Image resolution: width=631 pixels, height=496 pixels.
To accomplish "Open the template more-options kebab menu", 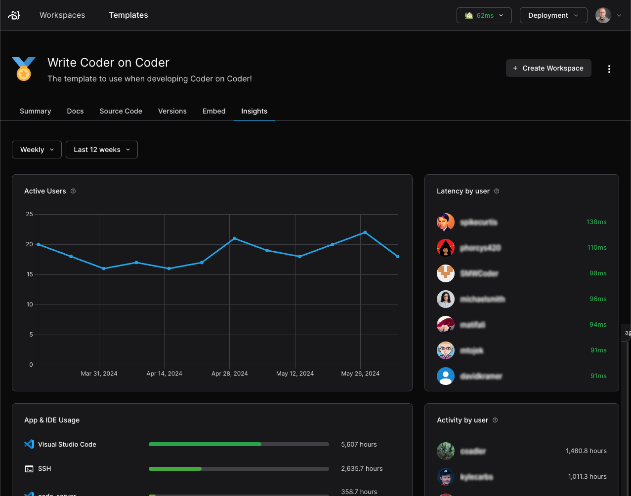I will 609,69.
